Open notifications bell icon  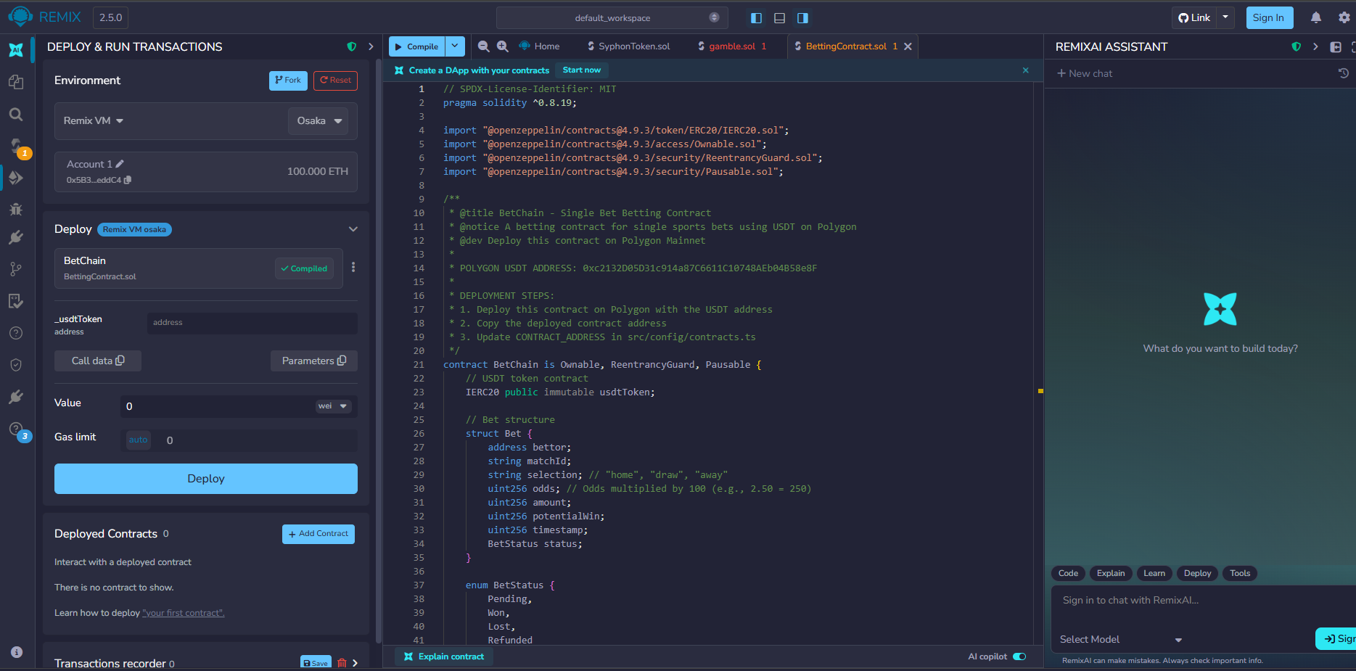click(1316, 17)
